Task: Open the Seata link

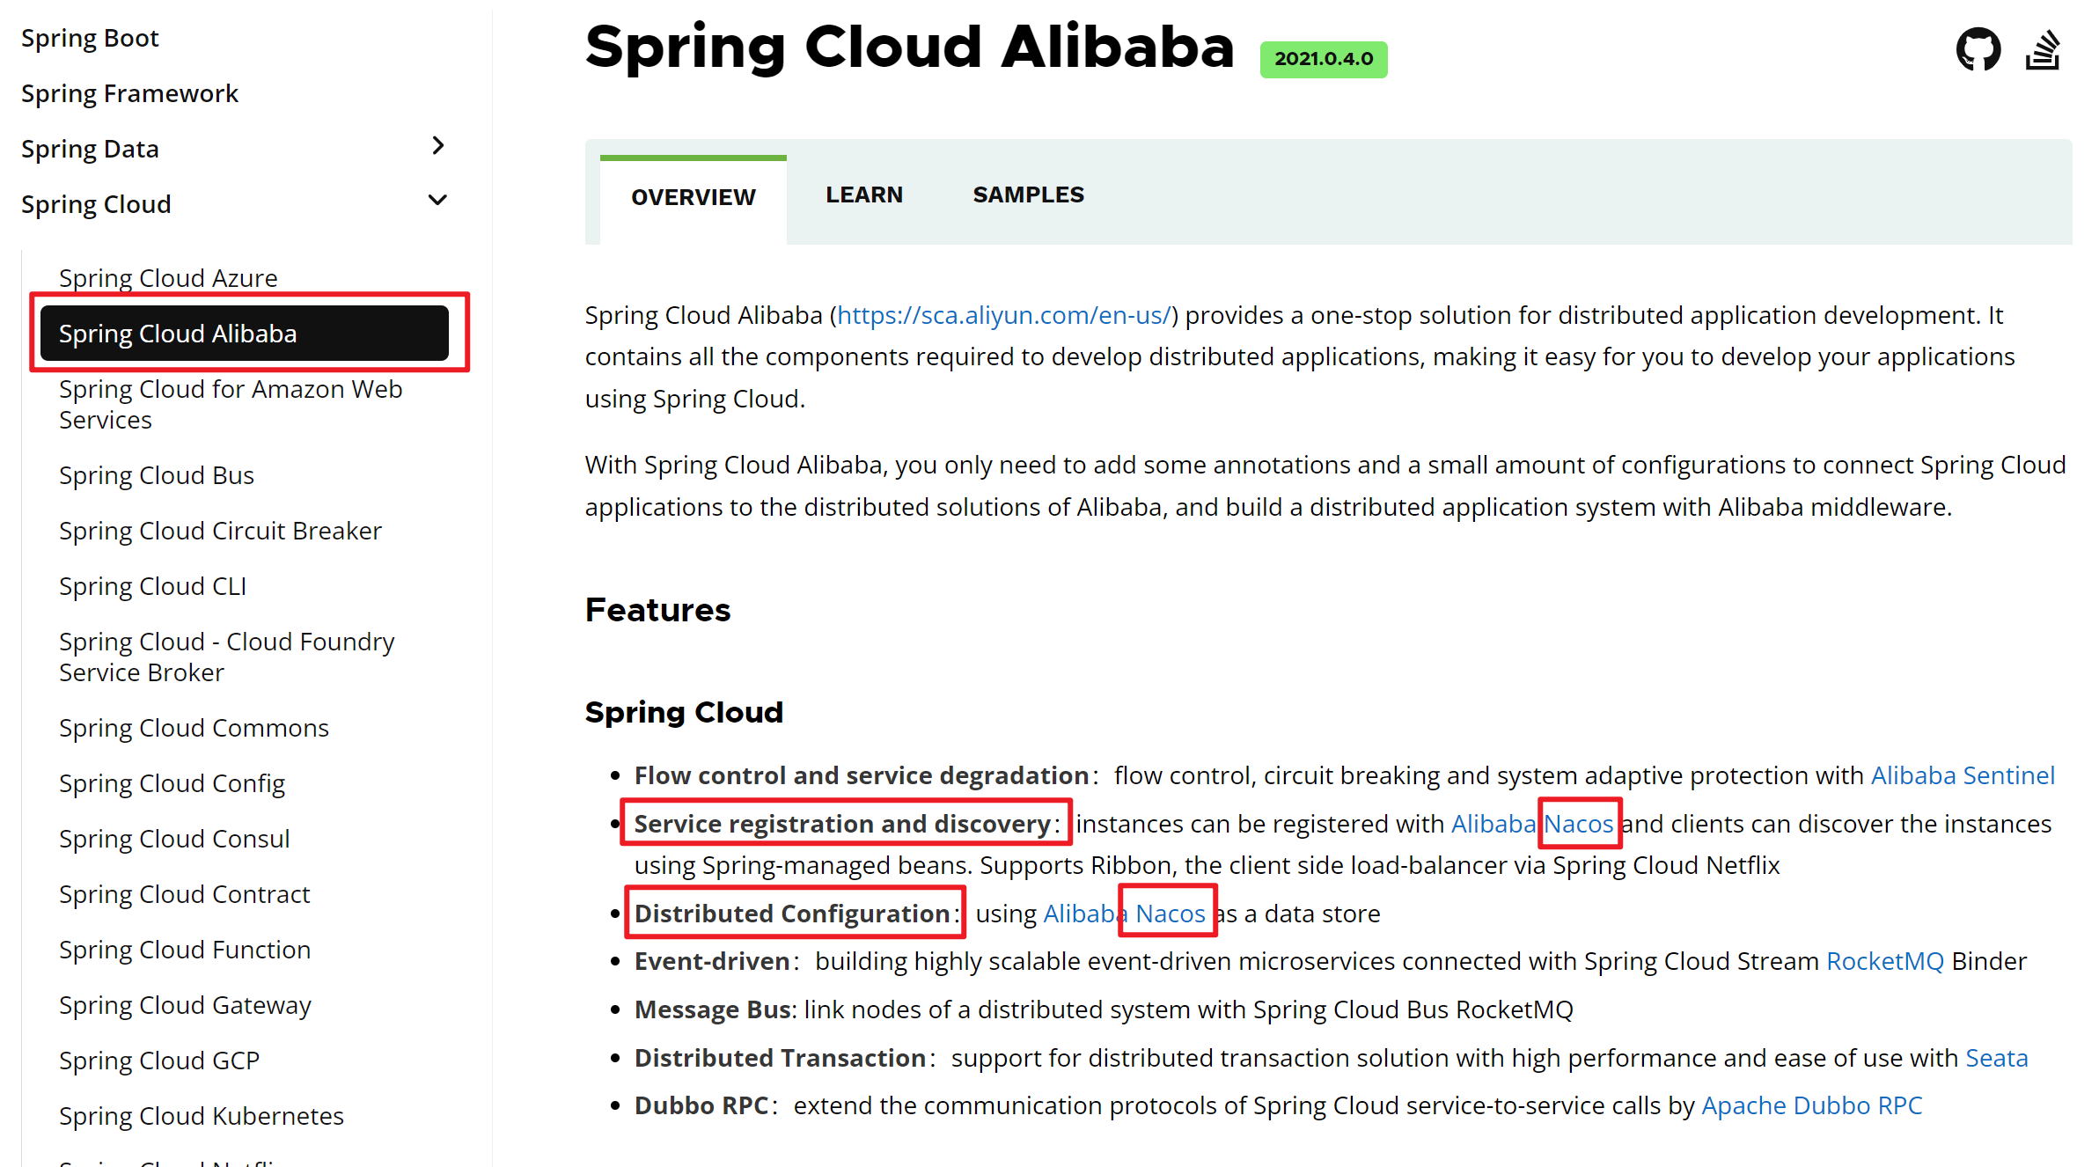Action: (1996, 1058)
